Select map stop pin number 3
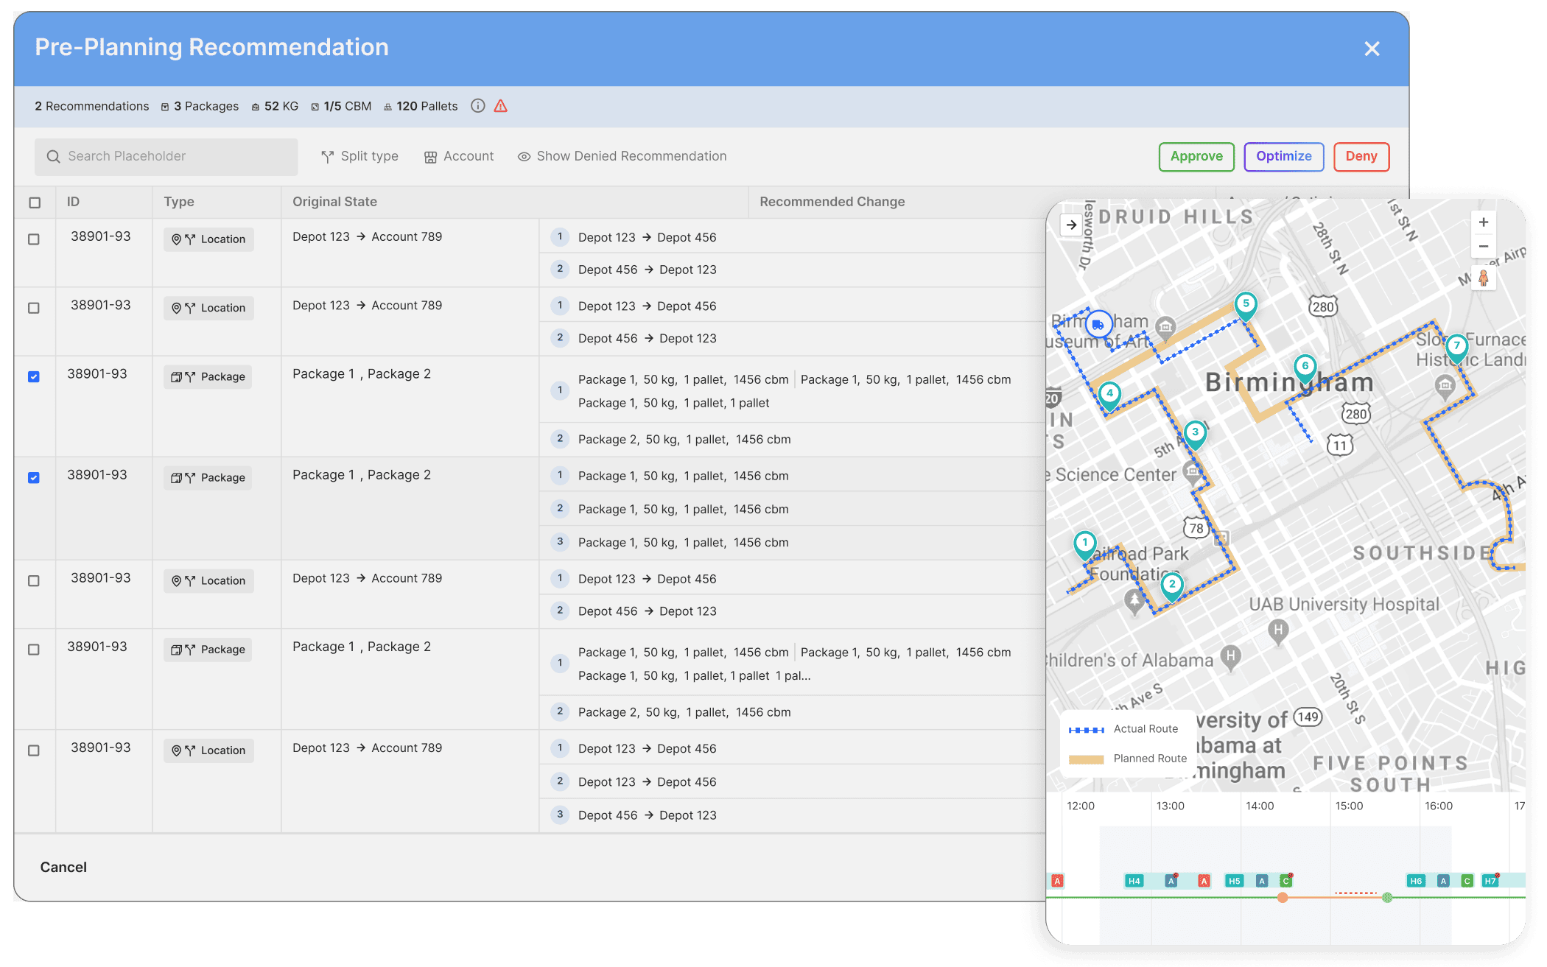Viewport: 1547px width, 967px height. point(1195,435)
